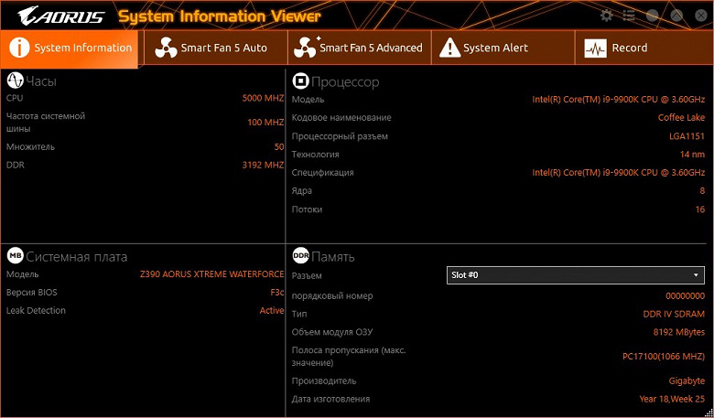
Task: Click the Спецификация processor value
Action: pos(619,172)
